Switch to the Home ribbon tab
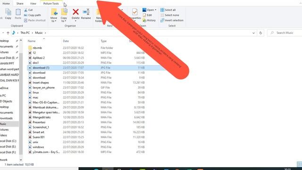This screenshot has height=170, width=302. click(6, 3)
